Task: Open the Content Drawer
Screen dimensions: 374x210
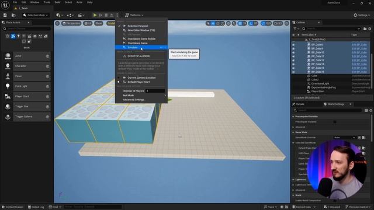Action: (12, 207)
